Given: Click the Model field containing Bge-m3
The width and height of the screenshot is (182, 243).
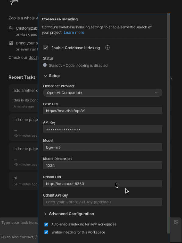Looking at the screenshot, I should point(103,147).
